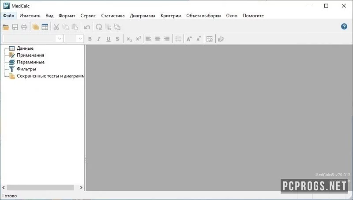353x200 pixels.
Task: Open Help with the blue question mark
Action: 344,26
